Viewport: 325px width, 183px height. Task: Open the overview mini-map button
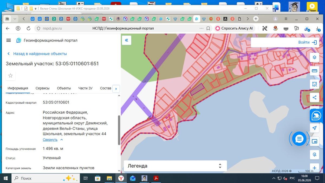pos(314,141)
